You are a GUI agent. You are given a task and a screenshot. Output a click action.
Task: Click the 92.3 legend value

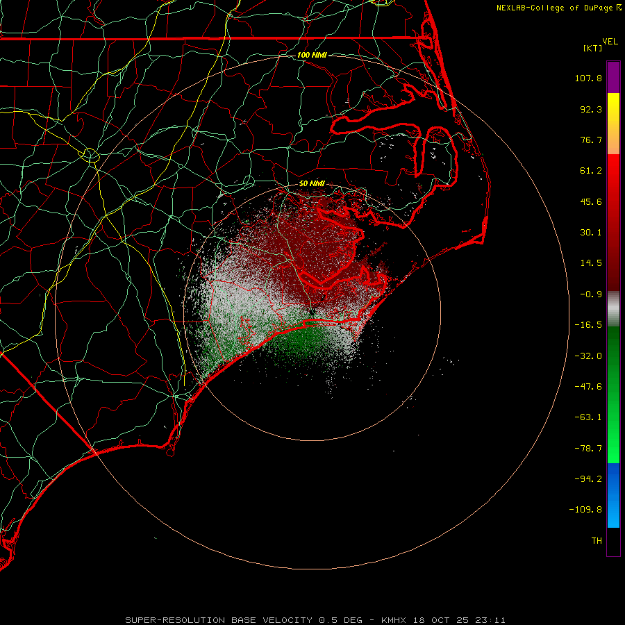[591, 109]
